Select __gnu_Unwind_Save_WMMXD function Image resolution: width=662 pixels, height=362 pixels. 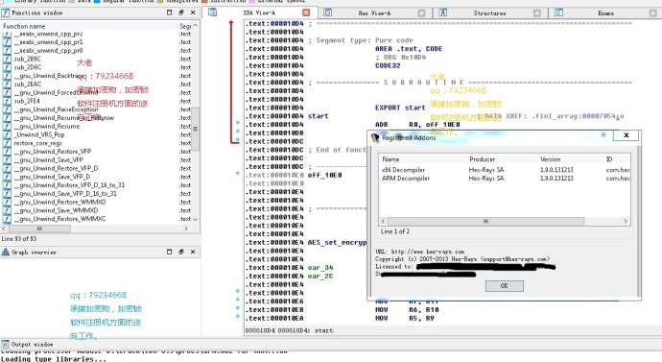(57, 210)
